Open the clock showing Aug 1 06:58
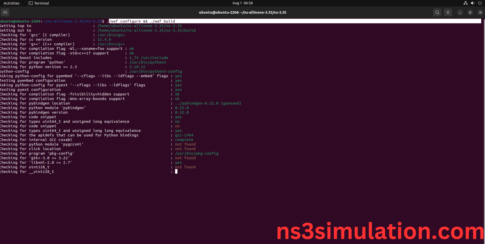 tap(242, 3)
